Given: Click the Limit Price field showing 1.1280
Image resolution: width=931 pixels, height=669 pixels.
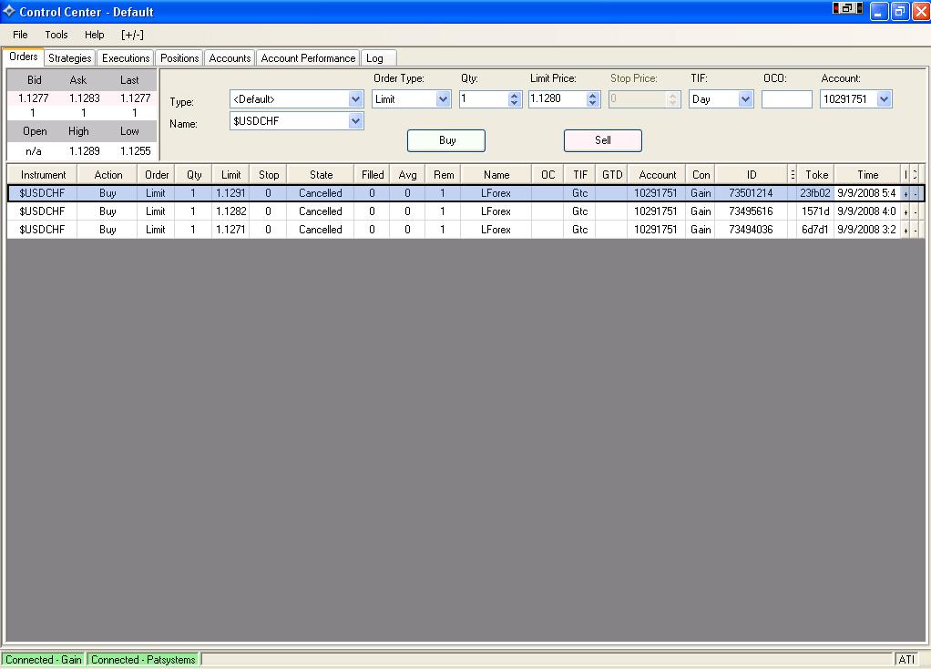Looking at the screenshot, I should coord(558,99).
